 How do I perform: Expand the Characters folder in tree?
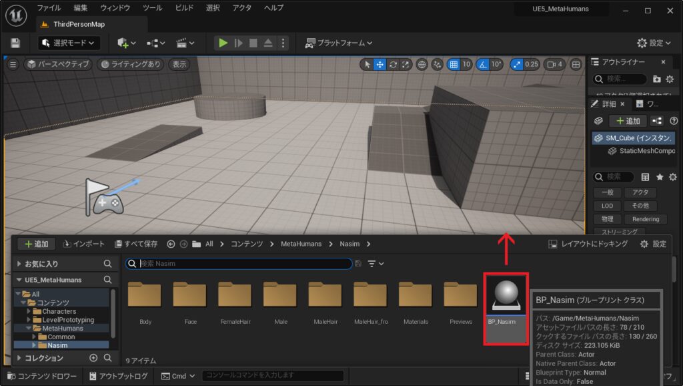(x=29, y=311)
